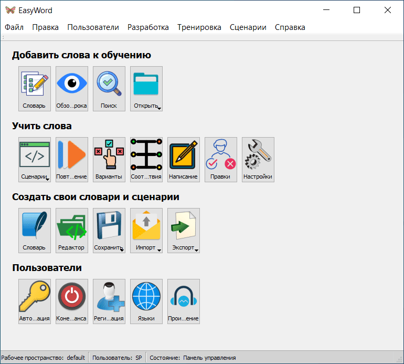Minimize the EasyWord window
The image size is (404, 364).
point(326,10)
